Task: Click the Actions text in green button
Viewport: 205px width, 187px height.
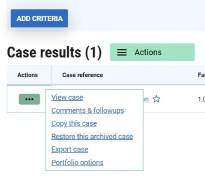Action: click(x=148, y=52)
